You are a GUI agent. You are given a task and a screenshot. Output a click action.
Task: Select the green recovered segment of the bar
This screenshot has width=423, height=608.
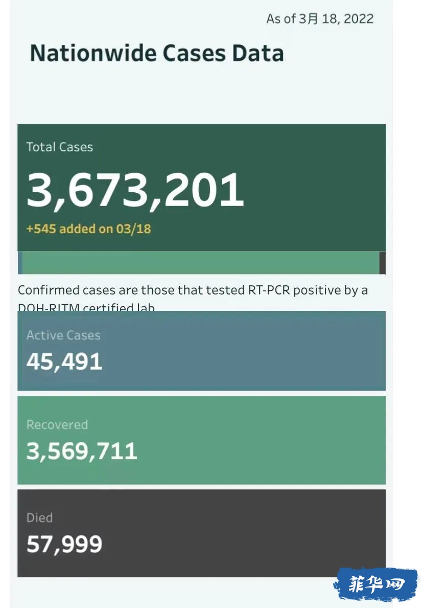[201, 262]
